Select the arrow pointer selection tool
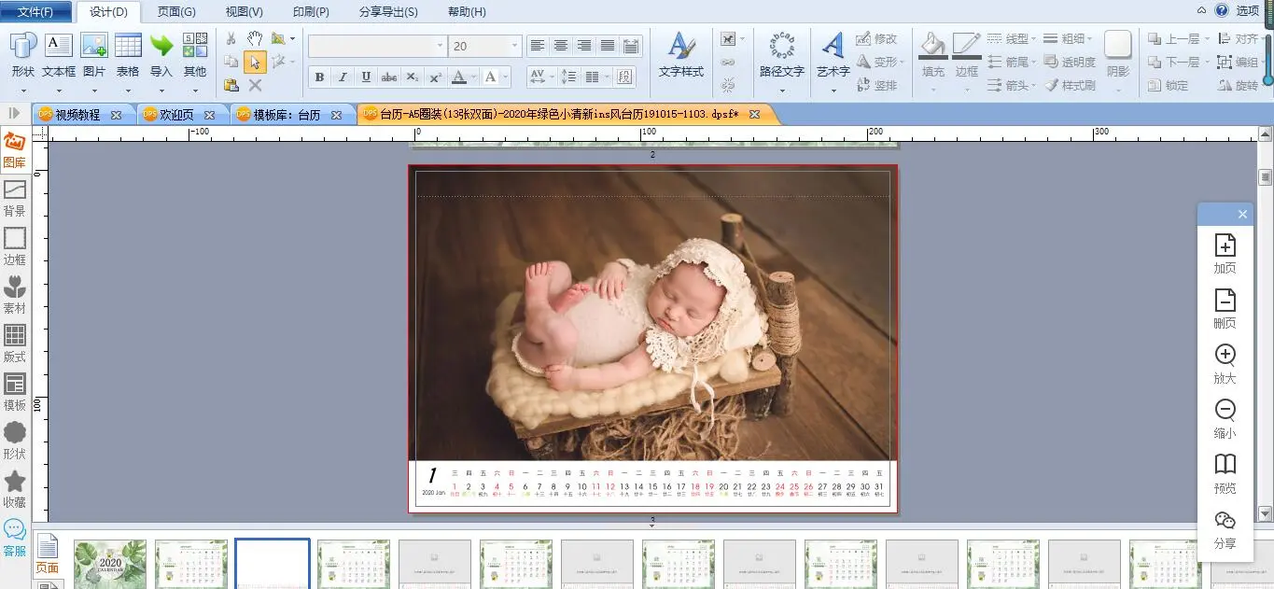 coord(255,62)
